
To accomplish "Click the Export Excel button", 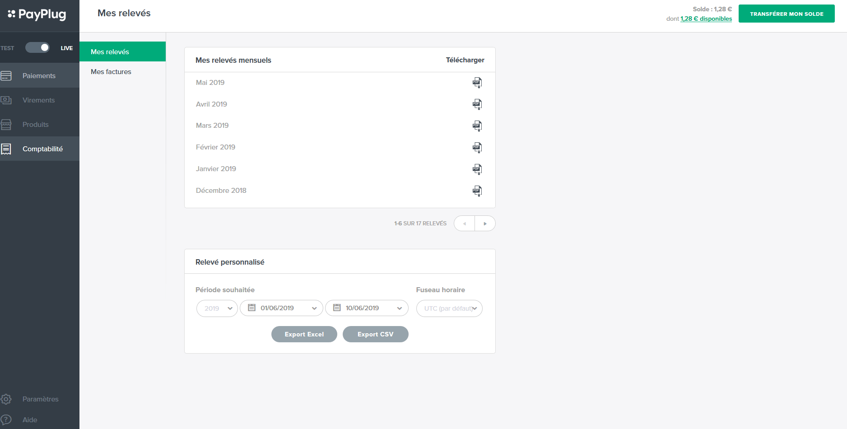I will click(x=304, y=334).
